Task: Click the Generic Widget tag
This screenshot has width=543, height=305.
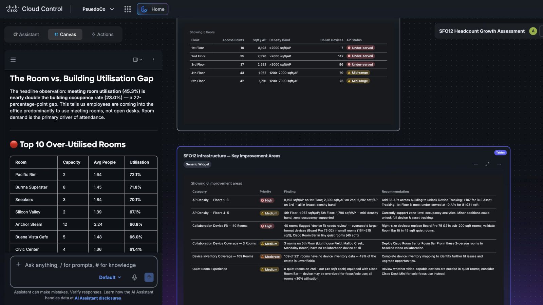Action: point(197,164)
